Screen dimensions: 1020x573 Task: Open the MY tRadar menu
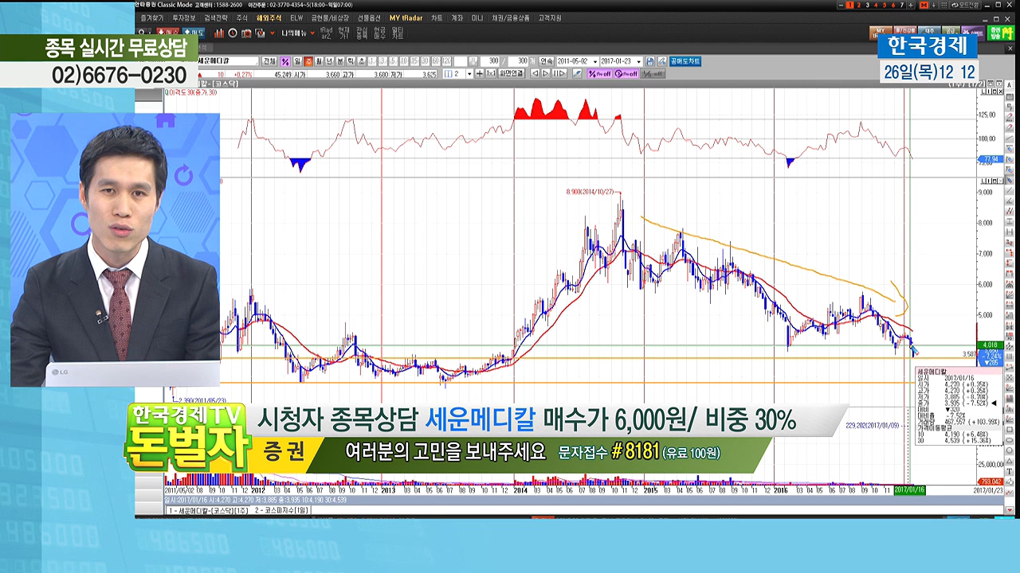tap(406, 18)
